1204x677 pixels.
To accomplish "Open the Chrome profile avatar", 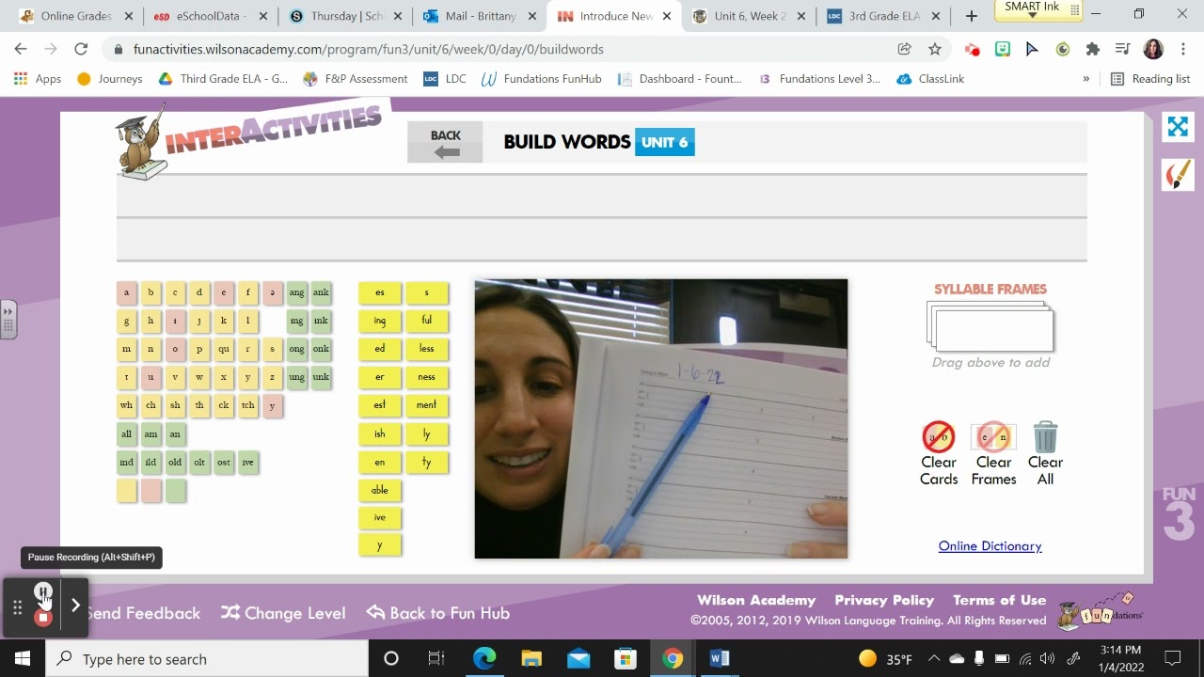I will [1153, 49].
